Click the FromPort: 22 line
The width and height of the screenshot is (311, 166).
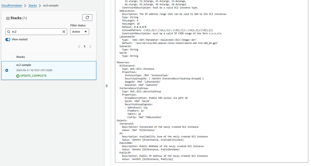pos(136,111)
